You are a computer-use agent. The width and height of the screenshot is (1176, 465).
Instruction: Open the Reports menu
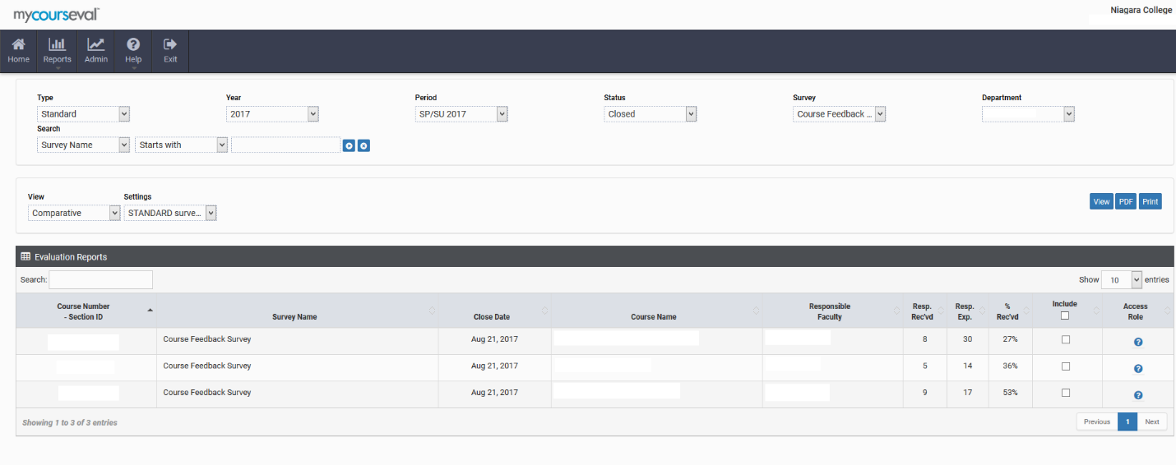coord(58,51)
